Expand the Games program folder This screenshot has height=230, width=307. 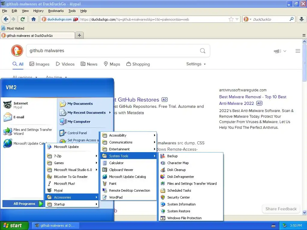coord(72,163)
